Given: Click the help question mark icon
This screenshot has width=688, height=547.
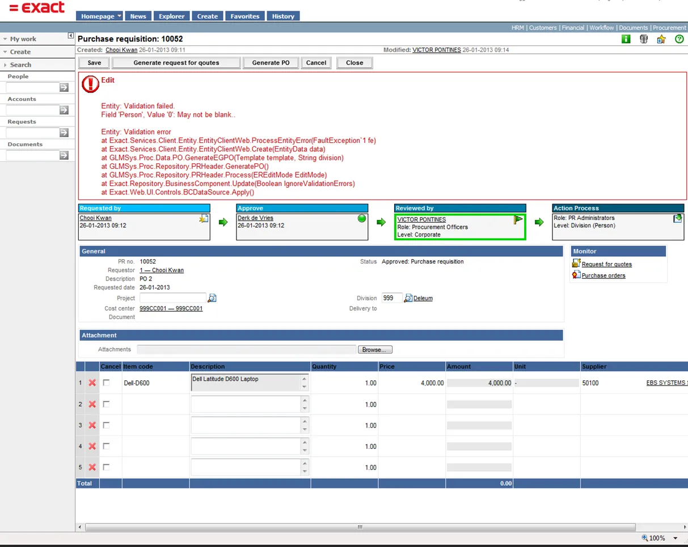Looking at the screenshot, I should 679,39.
